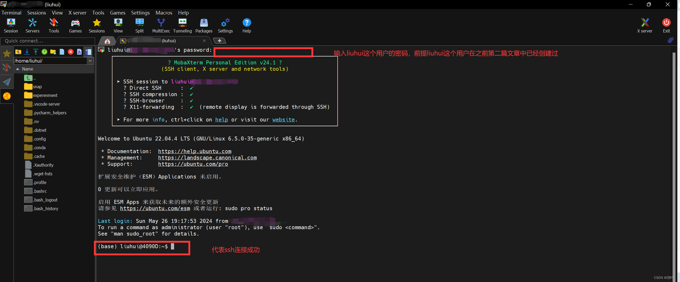The height and width of the screenshot is (282, 680).
Task: Open the Settings menu
Action: point(140,12)
